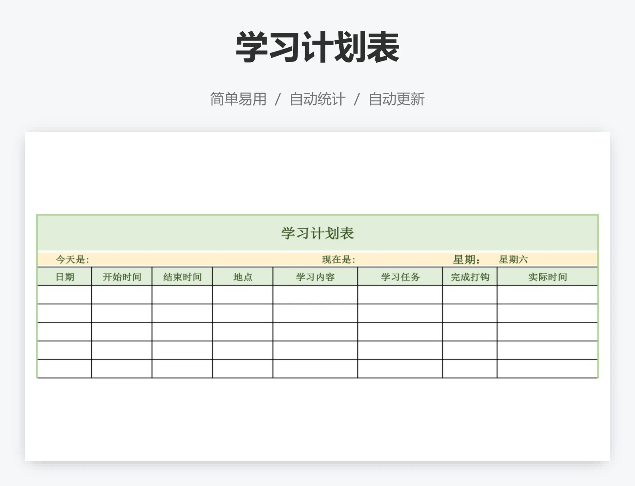Select the 学习任务 column header

click(401, 278)
